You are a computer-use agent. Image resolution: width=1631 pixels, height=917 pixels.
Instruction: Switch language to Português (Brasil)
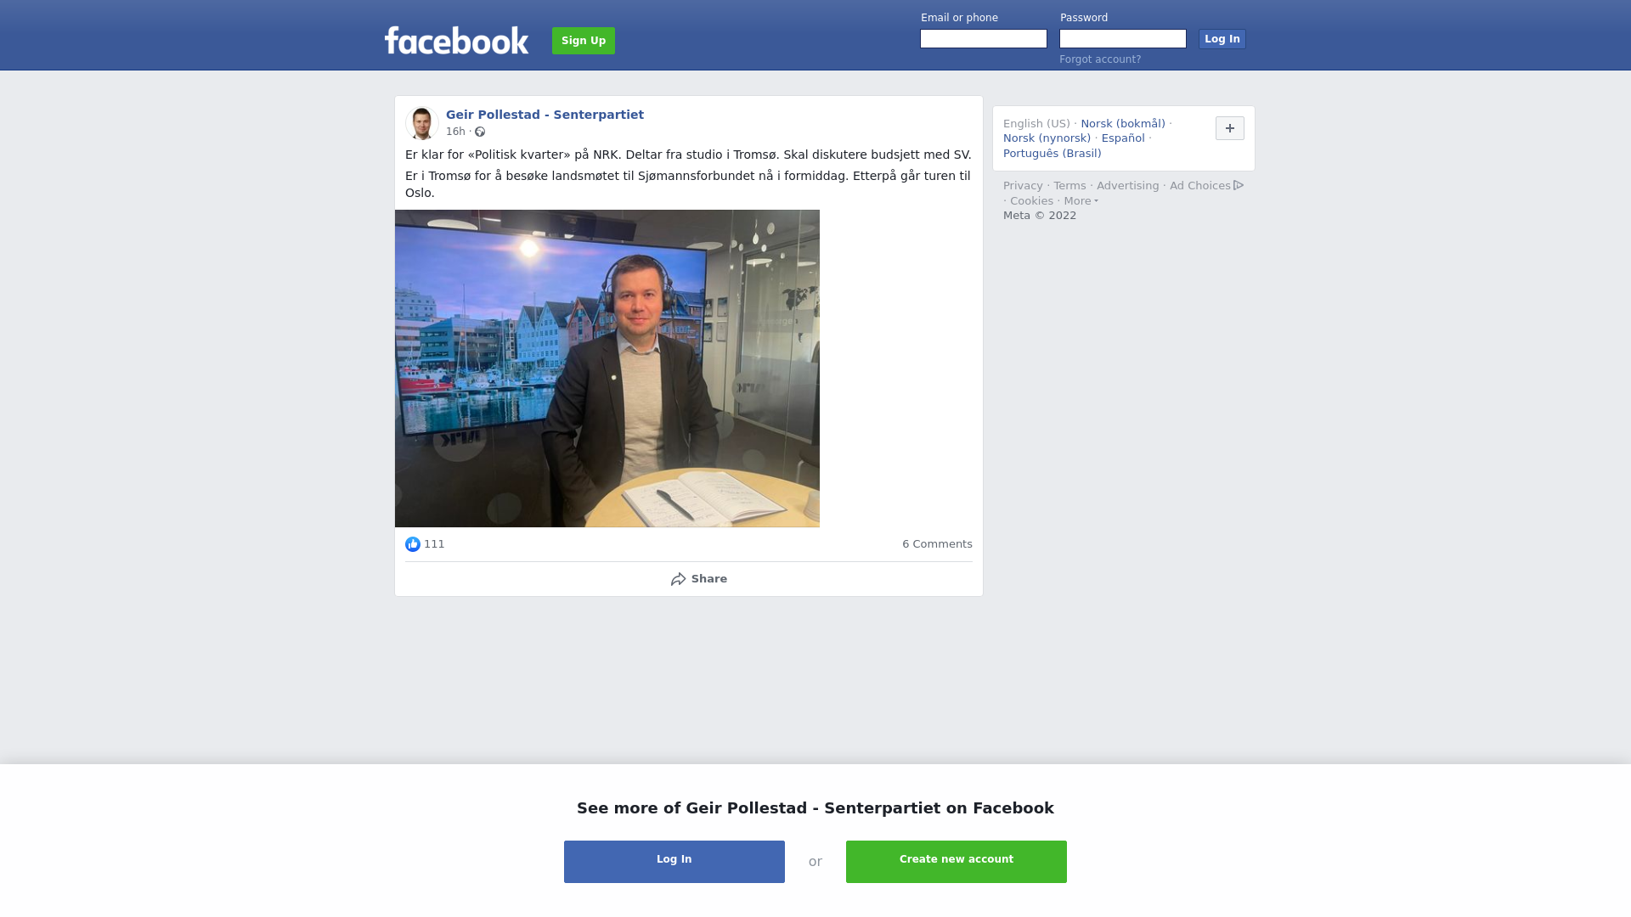(1052, 154)
